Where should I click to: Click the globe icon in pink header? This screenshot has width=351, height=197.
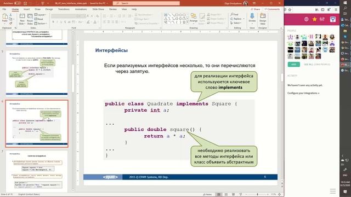click(306, 19)
